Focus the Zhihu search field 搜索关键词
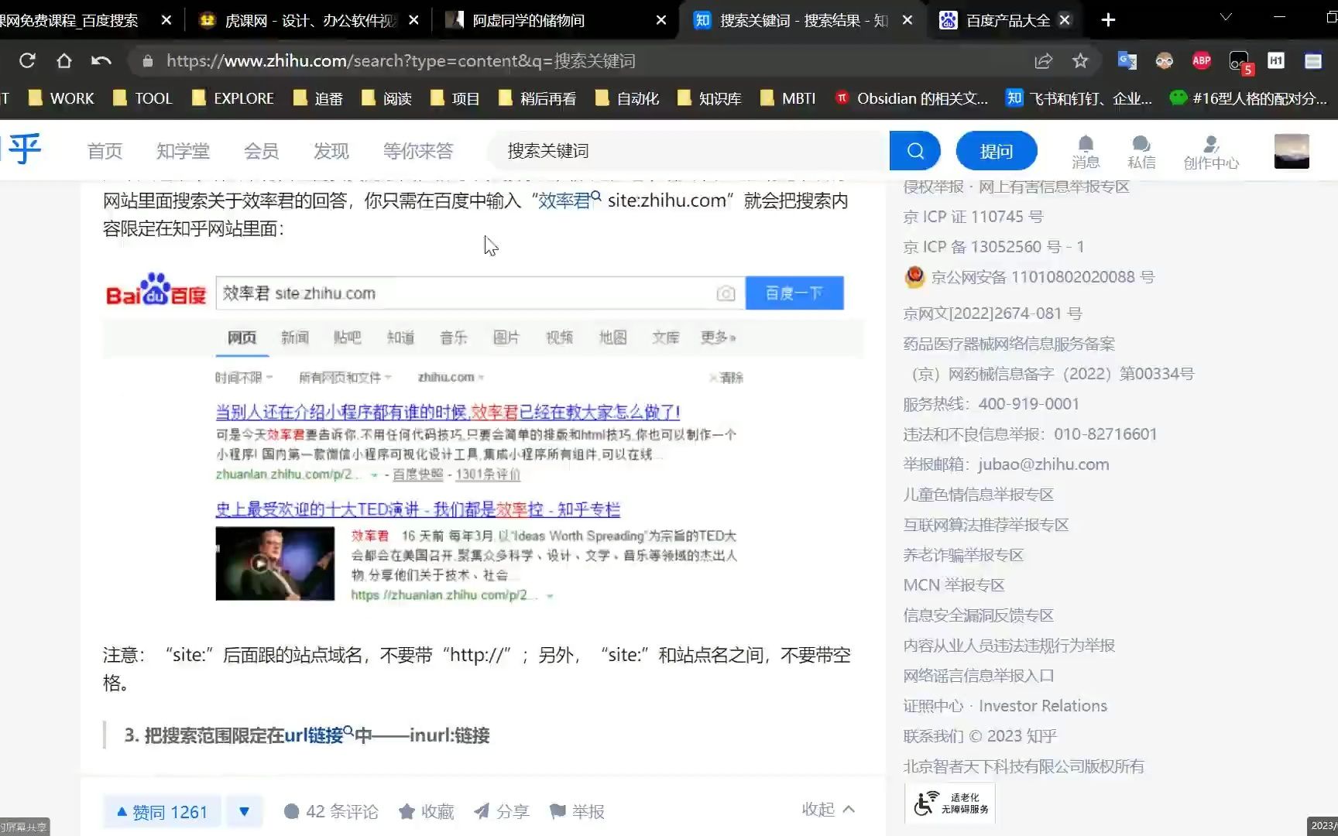This screenshot has height=836, width=1338. (x=689, y=151)
